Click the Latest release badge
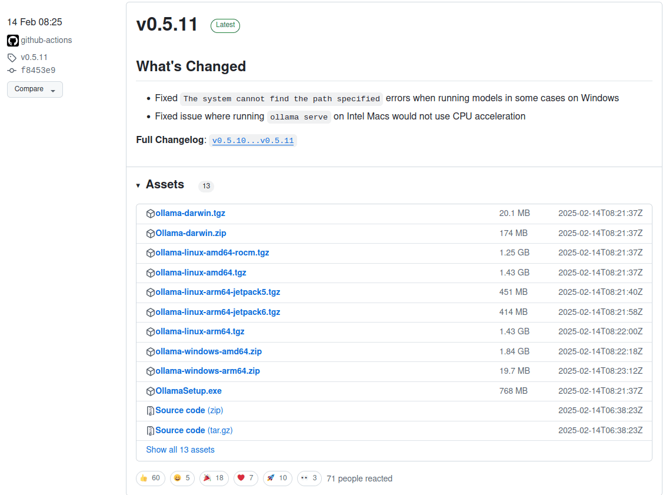 pos(225,25)
